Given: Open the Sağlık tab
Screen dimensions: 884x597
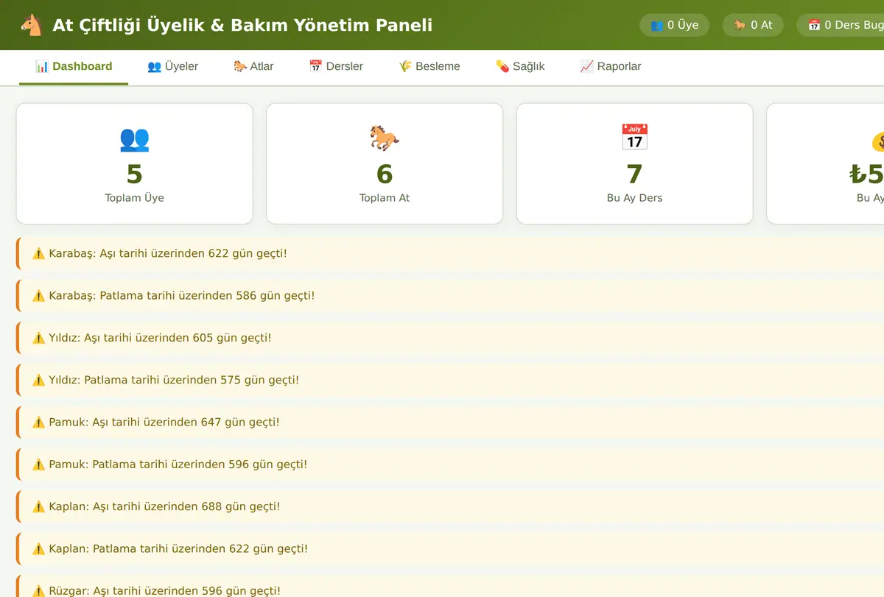Looking at the screenshot, I should click(x=520, y=66).
